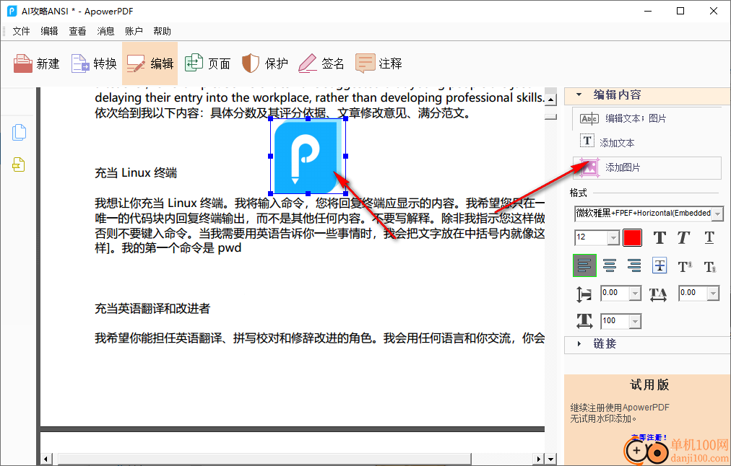Viewport: 731px width, 466px height.
Task: Open the 账户 menu
Action: (134, 31)
